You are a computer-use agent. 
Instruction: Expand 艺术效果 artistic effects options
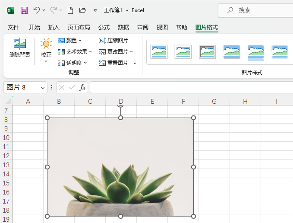75,52
